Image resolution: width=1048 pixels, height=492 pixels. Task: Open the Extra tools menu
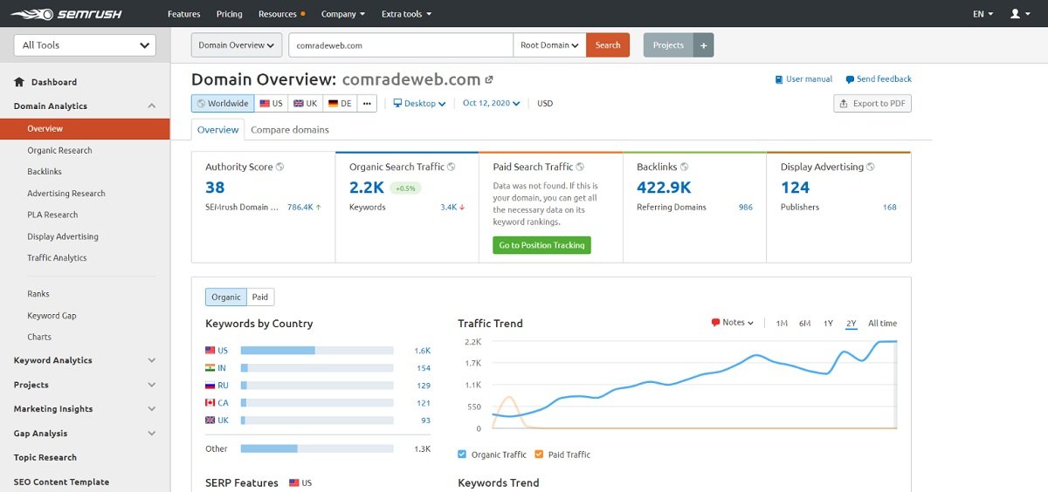(x=407, y=14)
